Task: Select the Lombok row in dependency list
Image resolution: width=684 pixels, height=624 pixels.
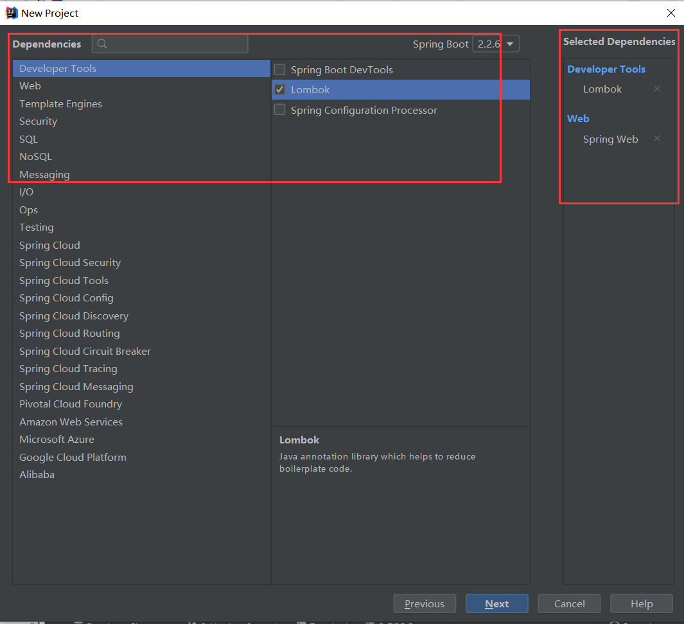Action: 401,89
